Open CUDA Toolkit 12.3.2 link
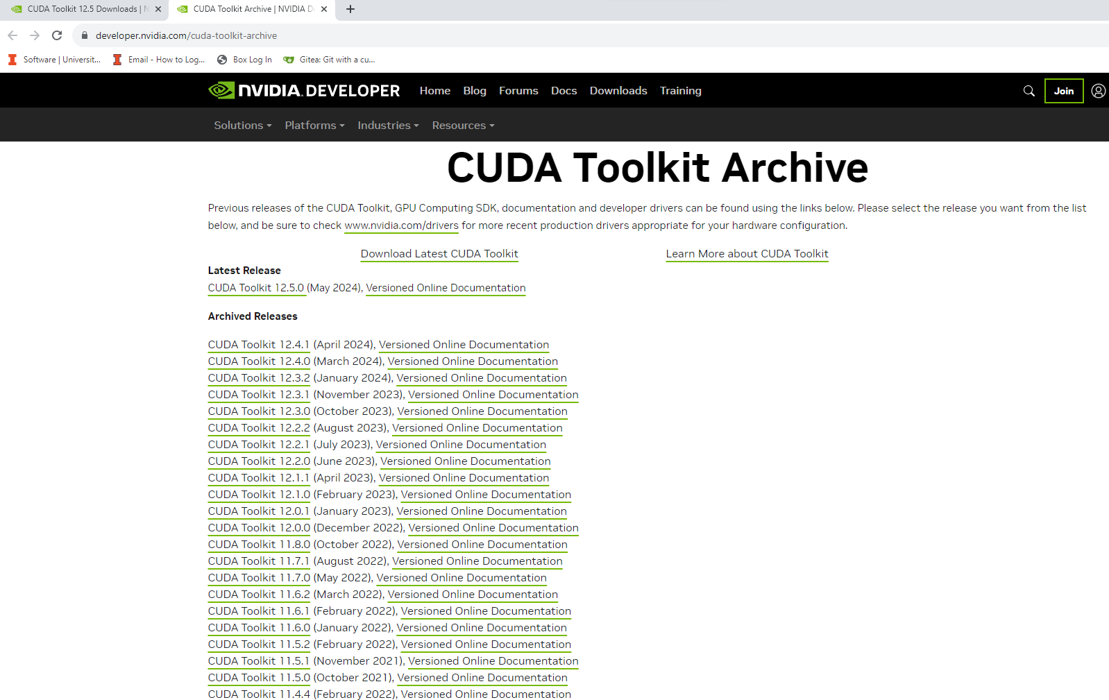1109x700 pixels. [259, 378]
